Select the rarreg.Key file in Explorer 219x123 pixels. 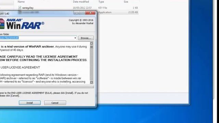[x=28, y=8]
